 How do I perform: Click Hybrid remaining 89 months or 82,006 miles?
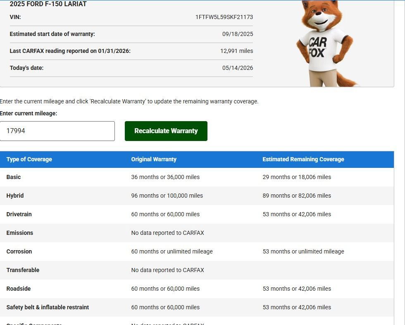297,196
